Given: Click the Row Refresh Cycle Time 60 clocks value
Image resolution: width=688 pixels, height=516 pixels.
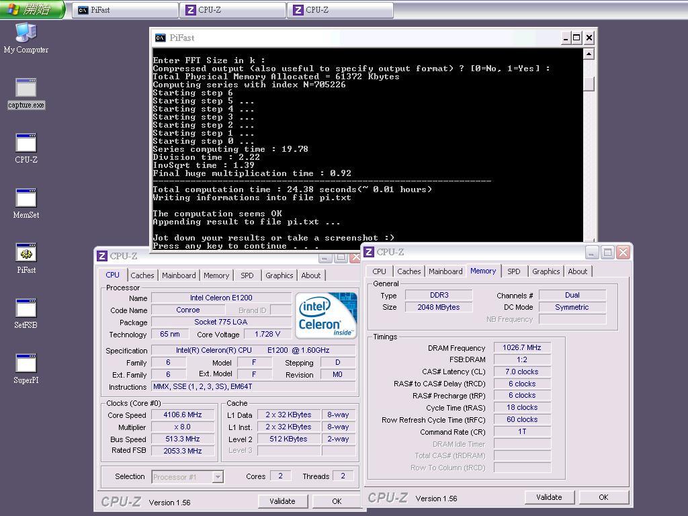Looking at the screenshot, I should 522,419.
